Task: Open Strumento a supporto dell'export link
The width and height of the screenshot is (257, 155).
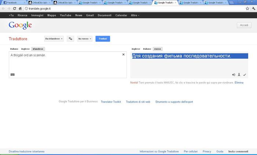Action: [x=174, y=102]
